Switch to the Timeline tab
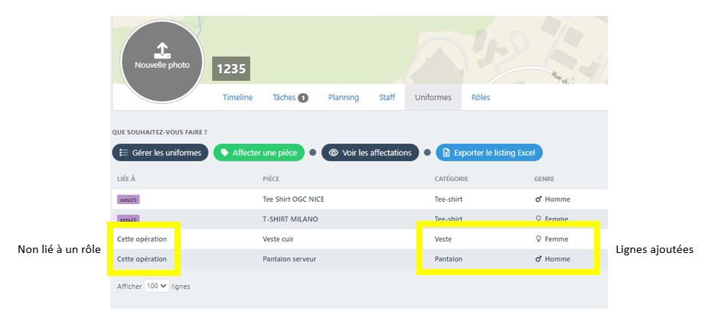Image resolution: width=702 pixels, height=321 pixels. click(x=237, y=98)
